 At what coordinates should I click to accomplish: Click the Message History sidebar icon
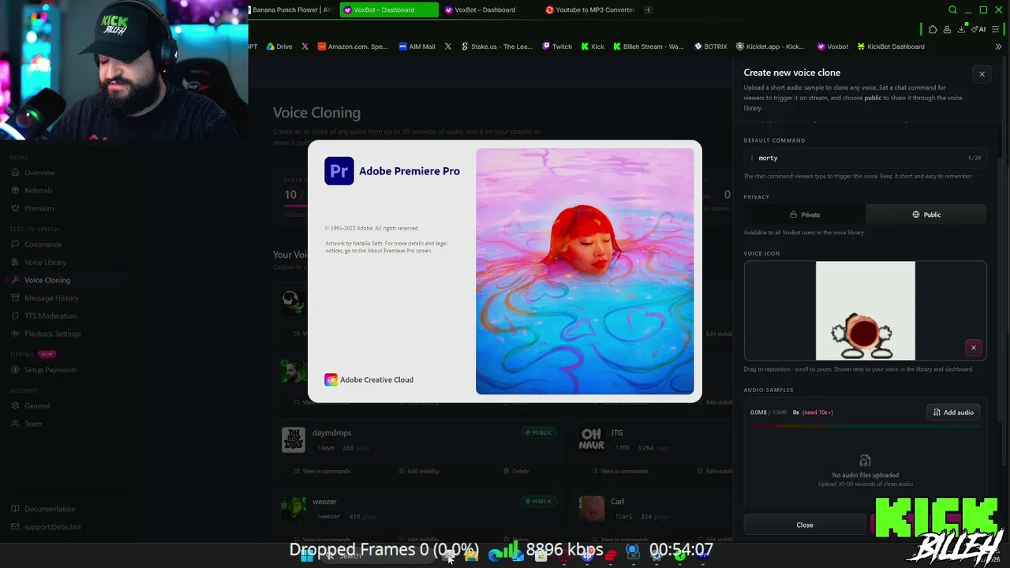pos(16,298)
